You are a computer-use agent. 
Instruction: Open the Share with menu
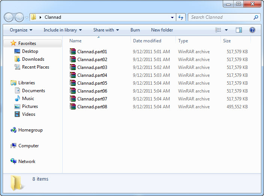pos(106,30)
